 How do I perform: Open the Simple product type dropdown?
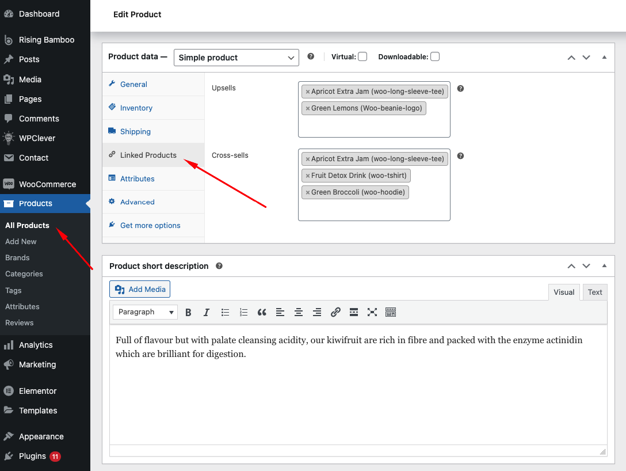(x=236, y=58)
